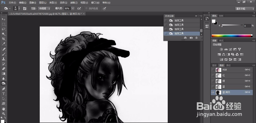Select the Magic Wand tool
This screenshot has width=256, height=123.
coord(3,34)
